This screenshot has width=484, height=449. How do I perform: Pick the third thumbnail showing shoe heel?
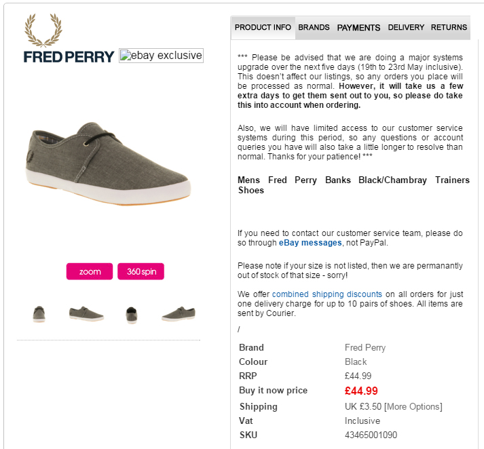click(131, 314)
